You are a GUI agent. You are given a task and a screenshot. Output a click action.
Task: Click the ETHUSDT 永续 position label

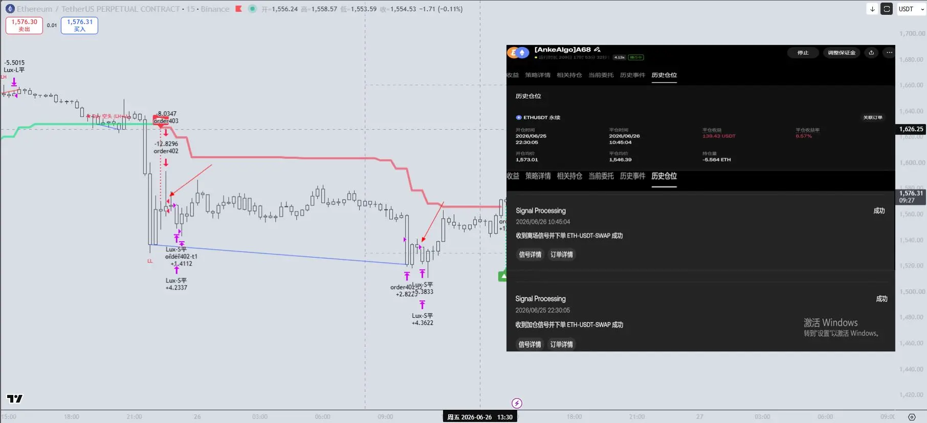pyautogui.click(x=538, y=118)
